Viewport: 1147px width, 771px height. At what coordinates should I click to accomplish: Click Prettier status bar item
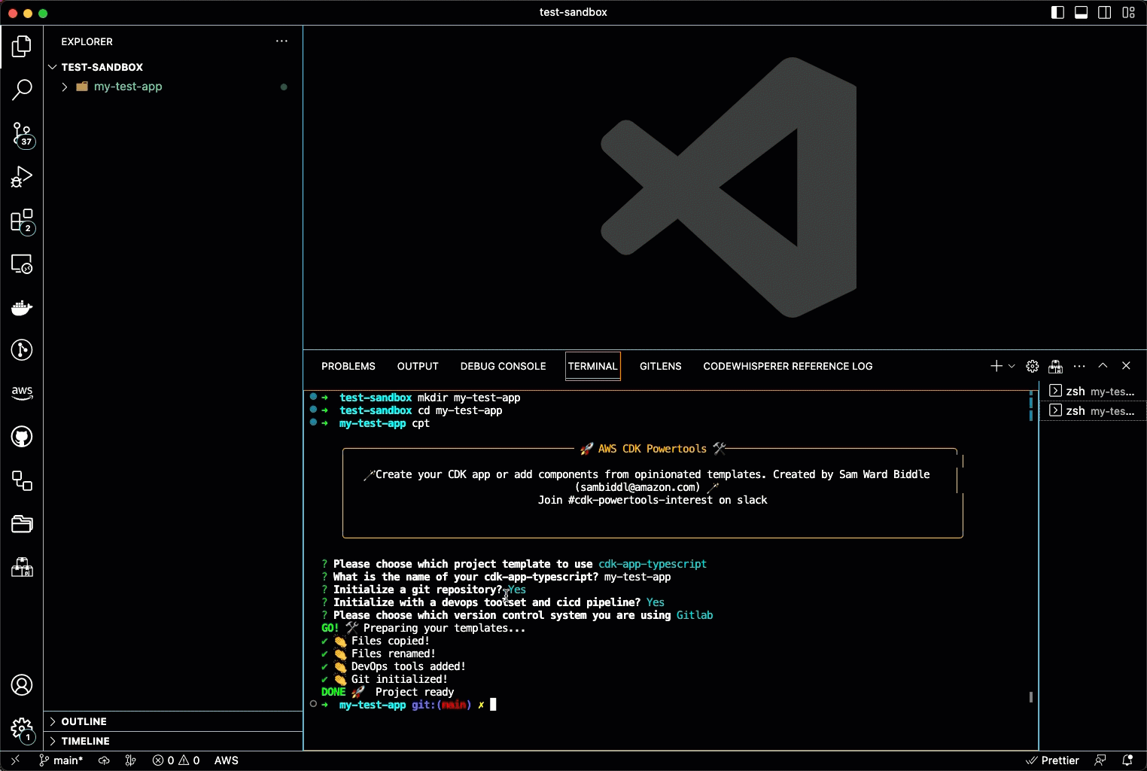(1052, 760)
